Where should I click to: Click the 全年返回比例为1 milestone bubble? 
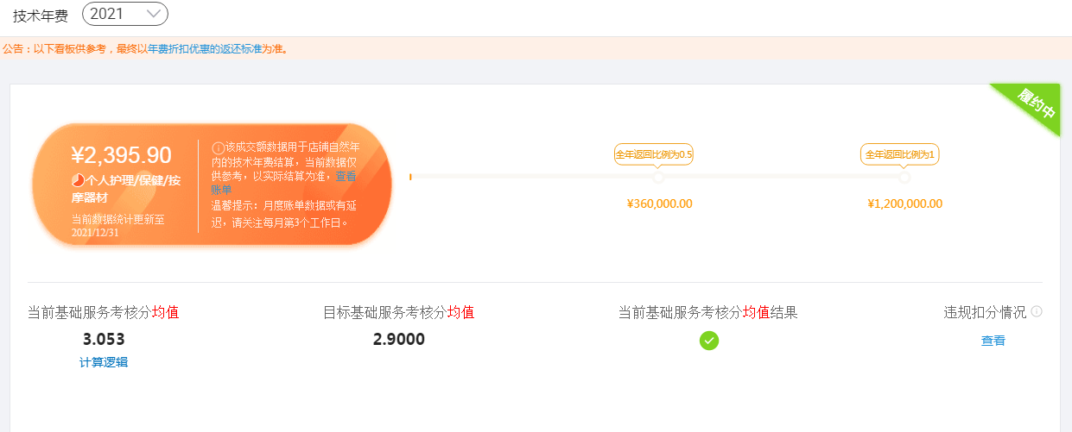[x=899, y=155]
